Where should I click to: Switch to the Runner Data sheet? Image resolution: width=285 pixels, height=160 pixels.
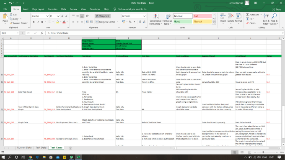pos(24,148)
